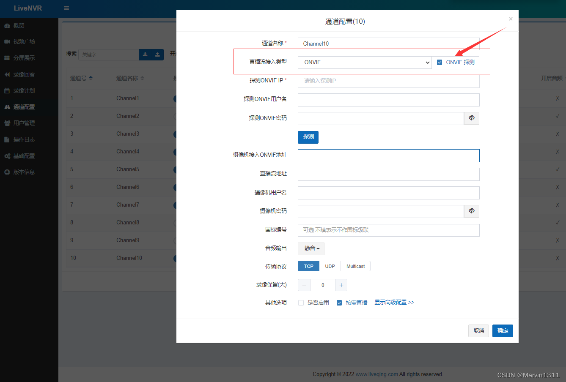566x382 pixels.
Task: Click the 通道名称 field with Channel10
Action: click(x=388, y=44)
